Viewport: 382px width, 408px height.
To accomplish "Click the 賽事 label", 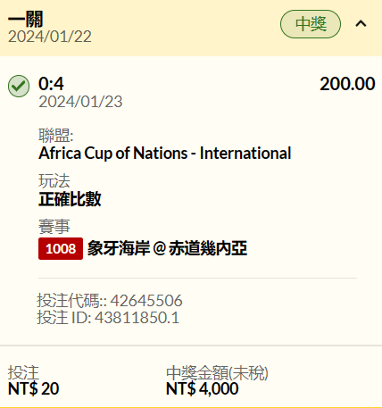I will pos(54,227).
